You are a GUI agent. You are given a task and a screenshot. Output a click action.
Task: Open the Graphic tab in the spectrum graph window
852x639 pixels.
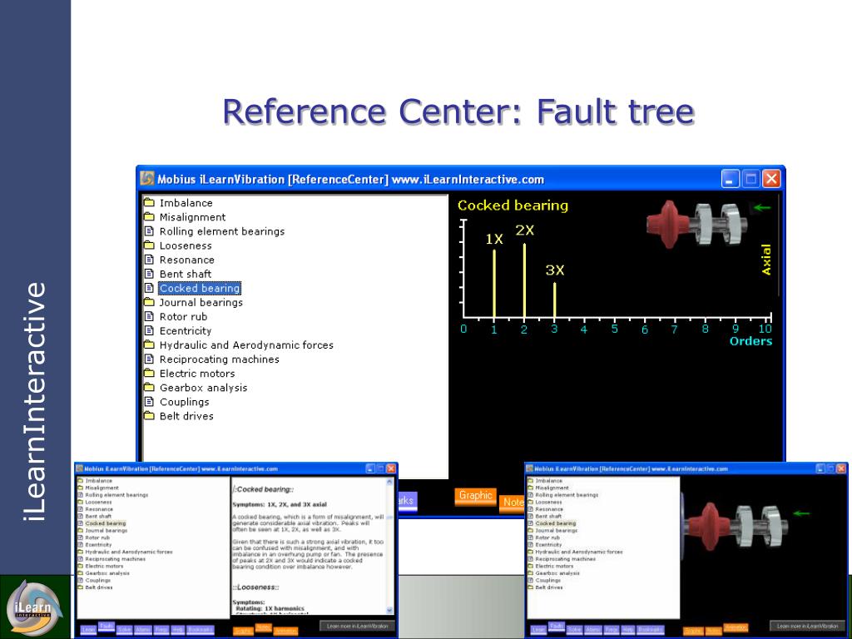pos(475,496)
